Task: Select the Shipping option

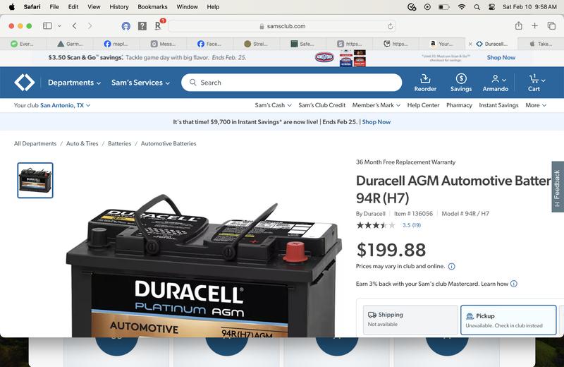Action: tap(410, 320)
